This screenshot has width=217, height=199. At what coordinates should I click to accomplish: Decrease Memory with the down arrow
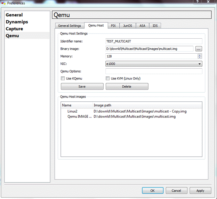pyautogui.click(x=200, y=58)
